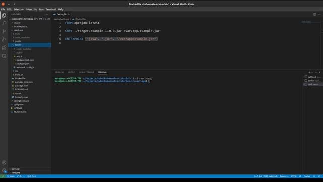Switch to the Debug Console panel tab

tap(86, 72)
